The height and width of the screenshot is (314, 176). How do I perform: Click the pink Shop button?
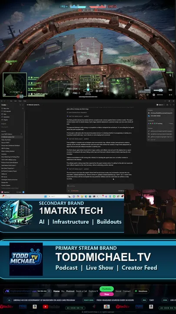click(x=106, y=294)
